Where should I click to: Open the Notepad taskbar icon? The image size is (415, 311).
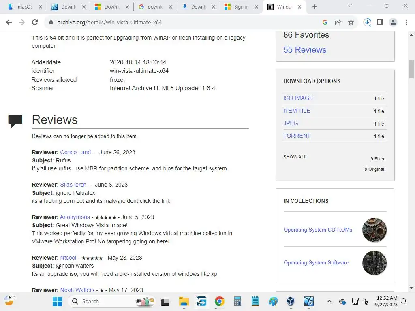coord(255,301)
